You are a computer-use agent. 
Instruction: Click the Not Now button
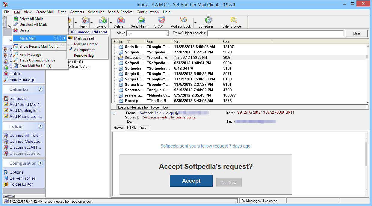click(229, 182)
